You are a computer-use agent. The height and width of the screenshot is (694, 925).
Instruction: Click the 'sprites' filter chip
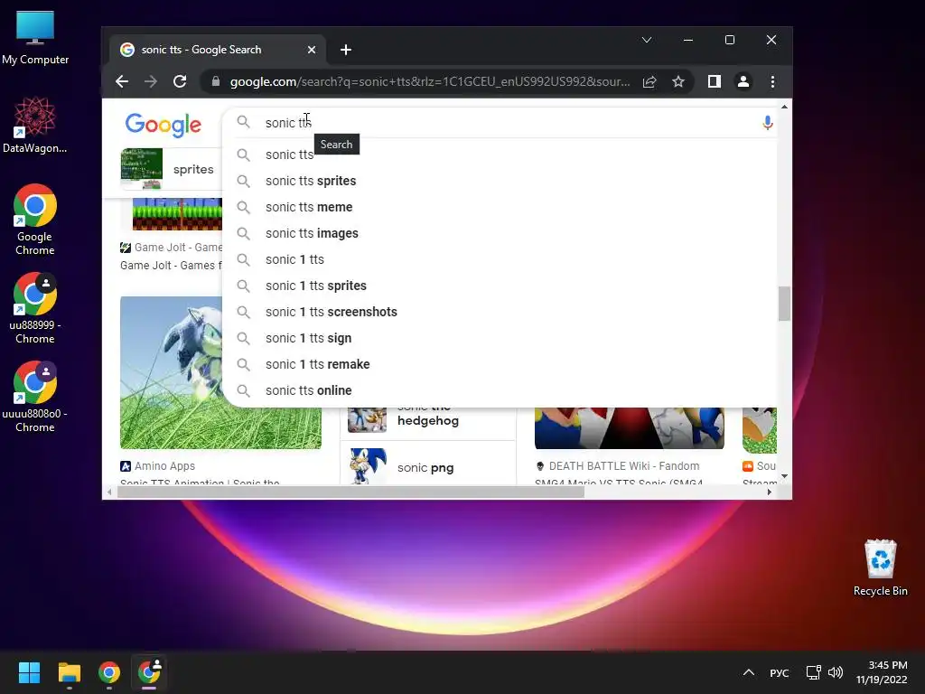coord(171,169)
